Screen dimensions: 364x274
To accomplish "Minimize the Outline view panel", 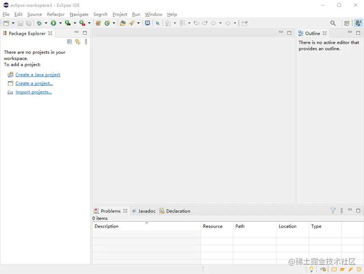I will click(x=350, y=32).
